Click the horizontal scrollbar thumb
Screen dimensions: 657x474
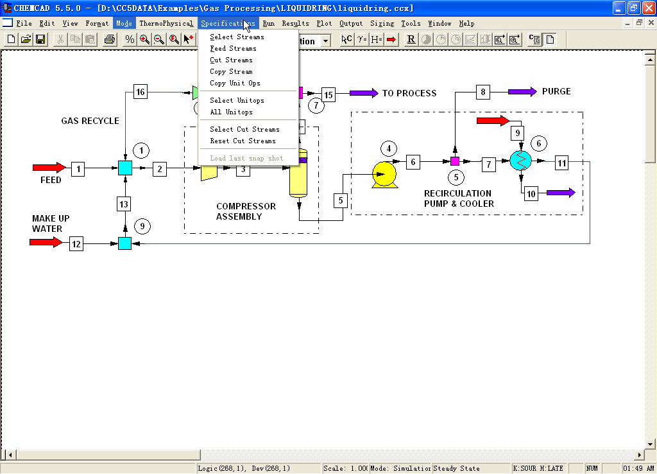pos(108,455)
